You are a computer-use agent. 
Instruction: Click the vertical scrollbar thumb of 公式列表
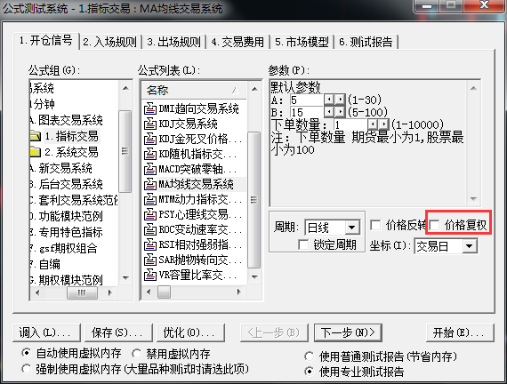(253, 200)
